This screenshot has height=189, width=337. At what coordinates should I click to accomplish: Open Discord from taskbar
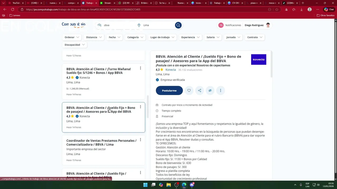coord(192,185)
